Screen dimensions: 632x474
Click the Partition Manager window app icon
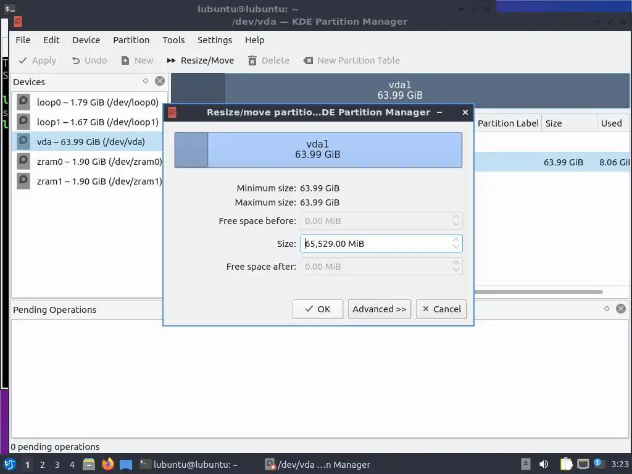(18, 22)
